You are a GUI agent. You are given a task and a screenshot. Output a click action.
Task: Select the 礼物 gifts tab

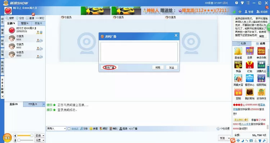(x=242, y=43)
